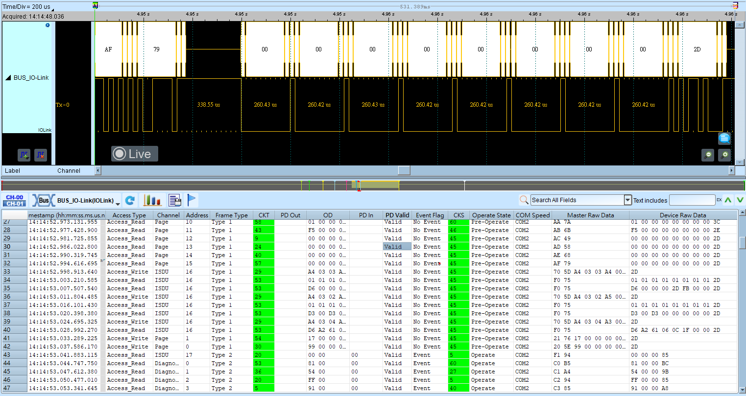This screenshot has width=746, height=396.
Task: Click the PD Valid column header
Action: pyautogui.click(x=397, y=215)
